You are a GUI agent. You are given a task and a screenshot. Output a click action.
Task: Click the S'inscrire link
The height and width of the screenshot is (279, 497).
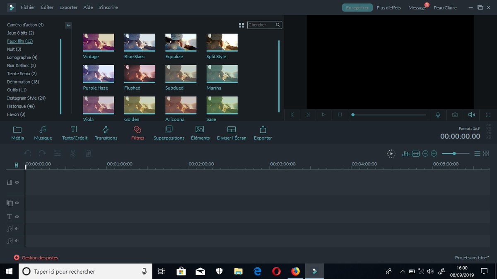(108, 7)
